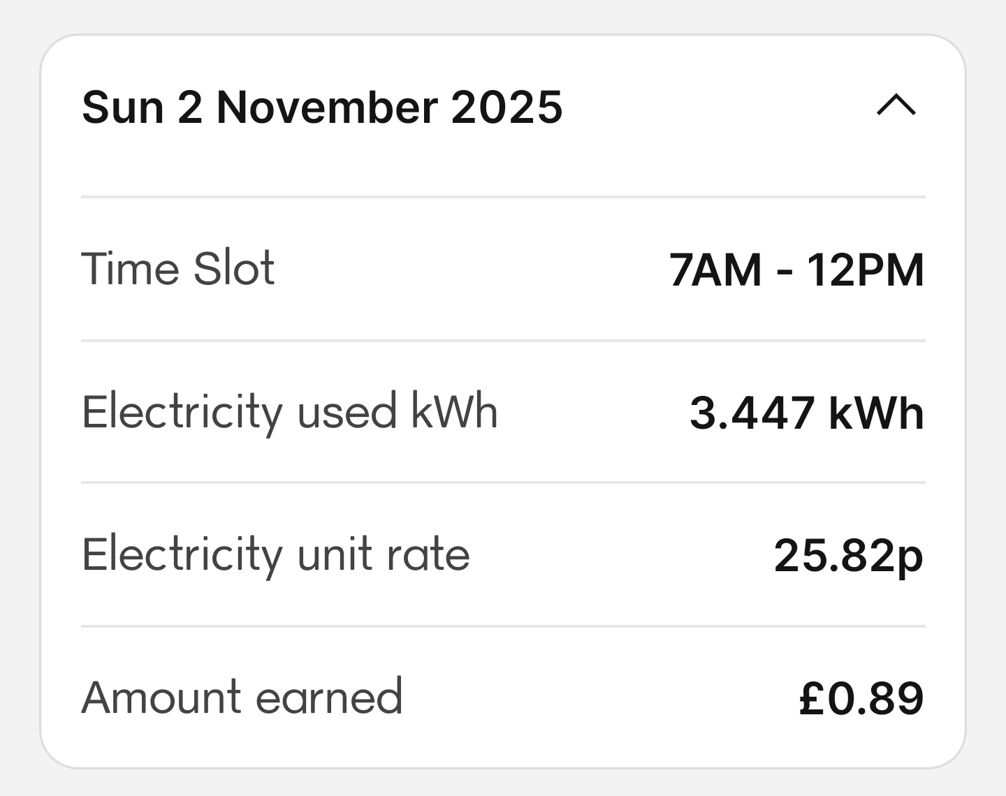
Task: Click the word Slot in Time Slot
Action: coord(234,269)
